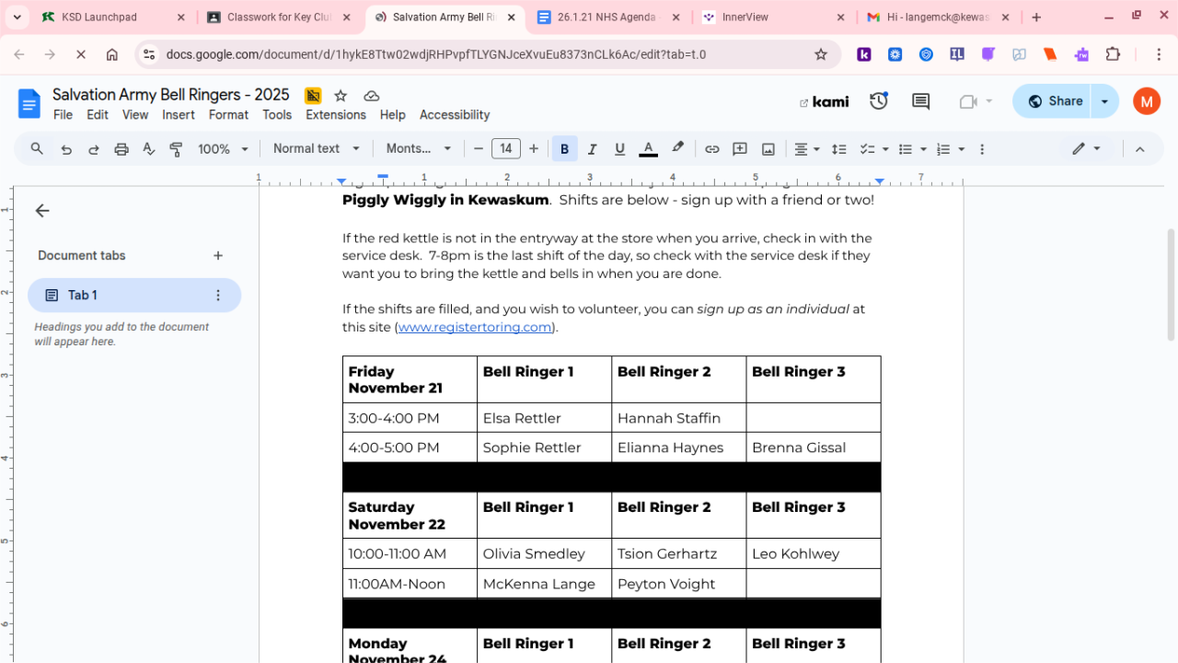Image resolution: width=1178 pixels, height=663 pixels.
Task: Add a new document tab
Action: [x=218, y=256]
